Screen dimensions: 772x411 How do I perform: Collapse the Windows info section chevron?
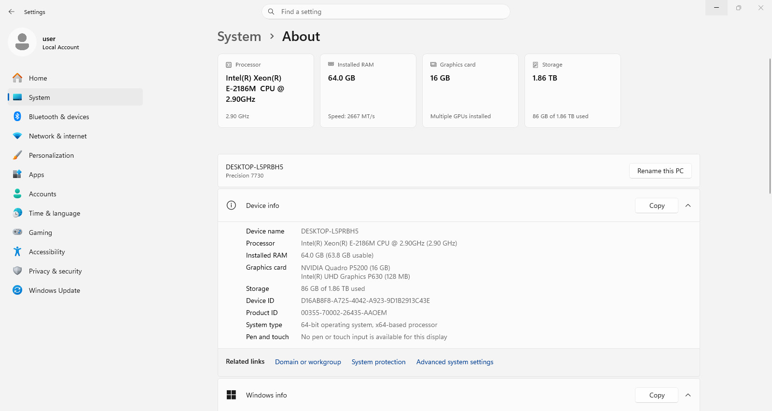688,395
